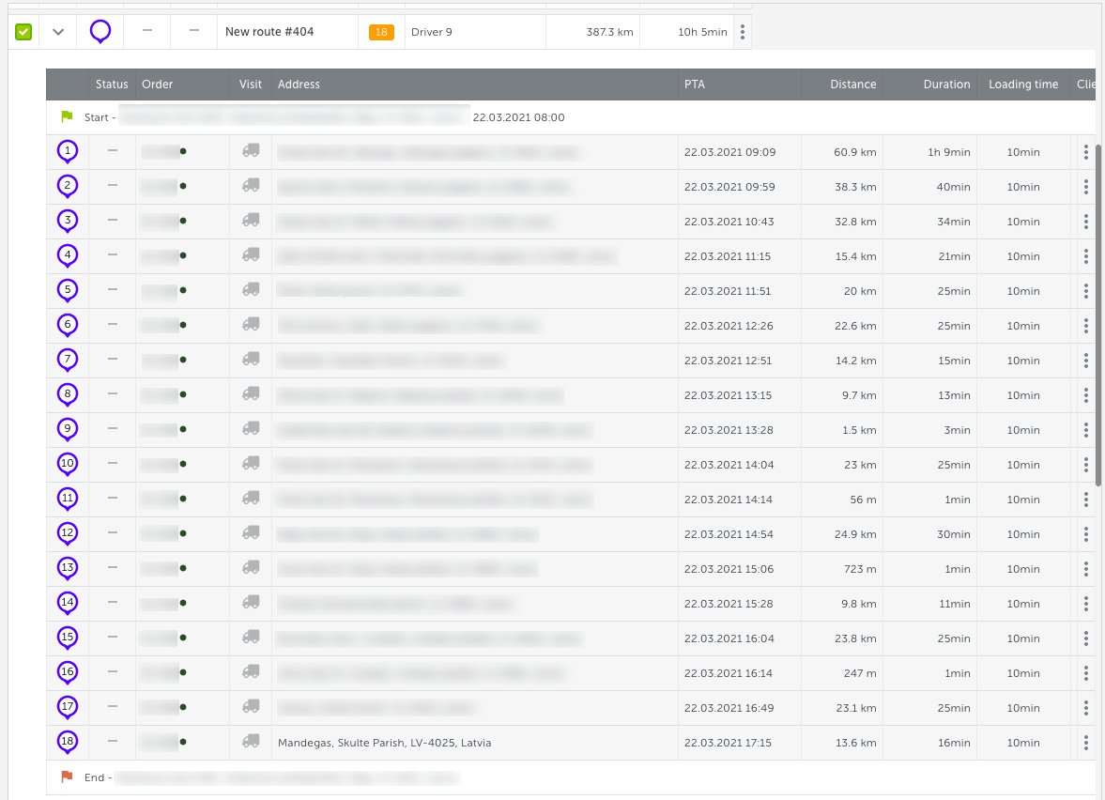This screenshot has height=800, width=1105.
Task: Click the Distance column header
Action: pyautogui.click(x=852, y=85)
